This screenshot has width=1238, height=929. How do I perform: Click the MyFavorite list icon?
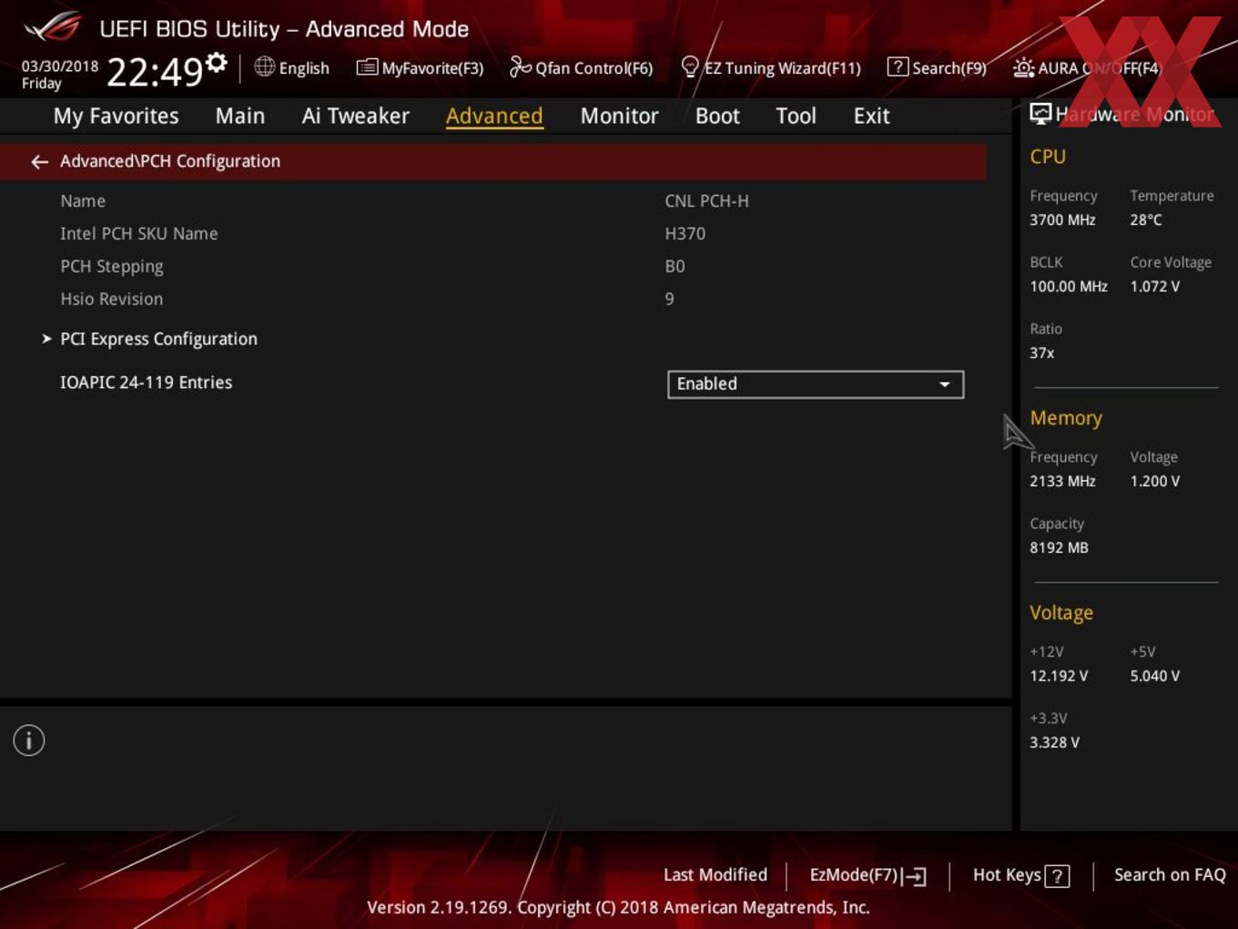[367, 67]
